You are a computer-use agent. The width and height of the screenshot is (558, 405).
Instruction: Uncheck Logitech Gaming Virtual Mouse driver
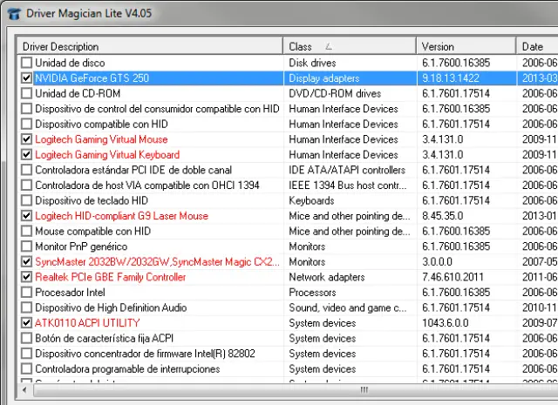pos(26,139)
